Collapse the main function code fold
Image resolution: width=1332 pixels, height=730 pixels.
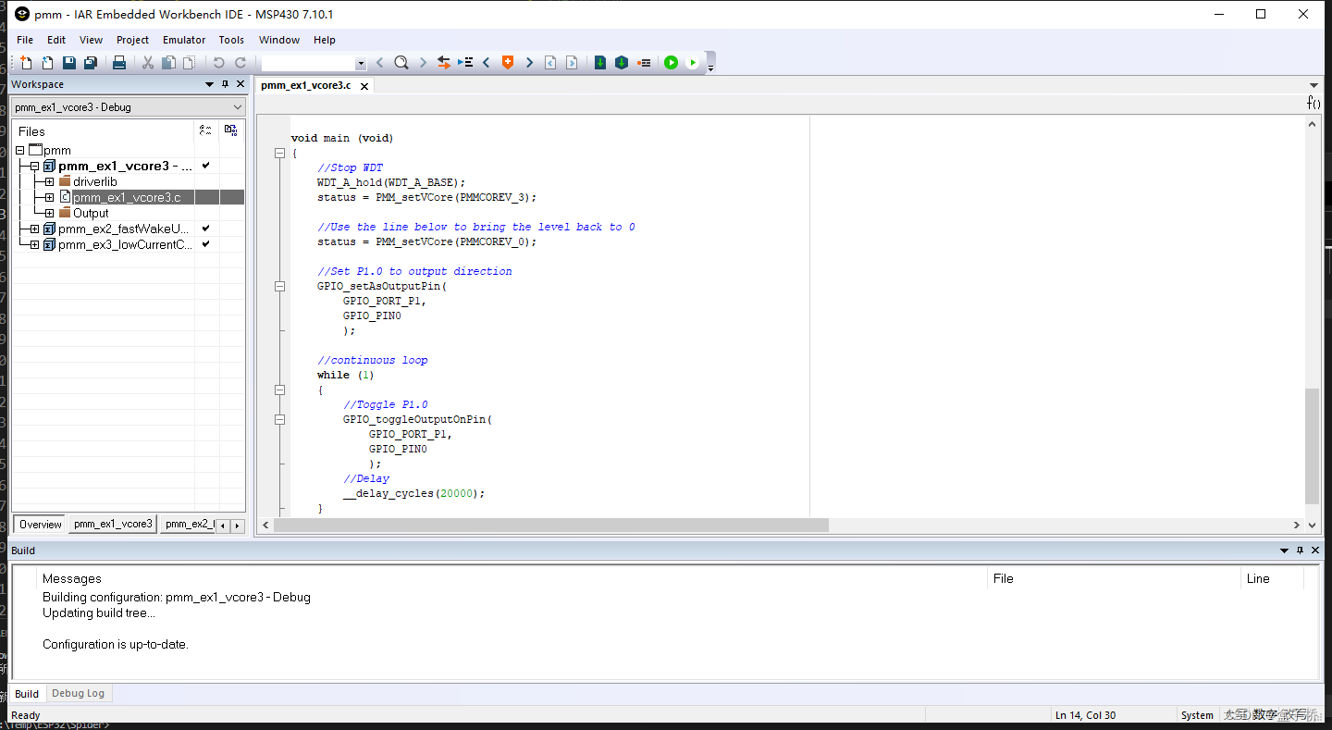pyautogui.click(x=279, y=154)
